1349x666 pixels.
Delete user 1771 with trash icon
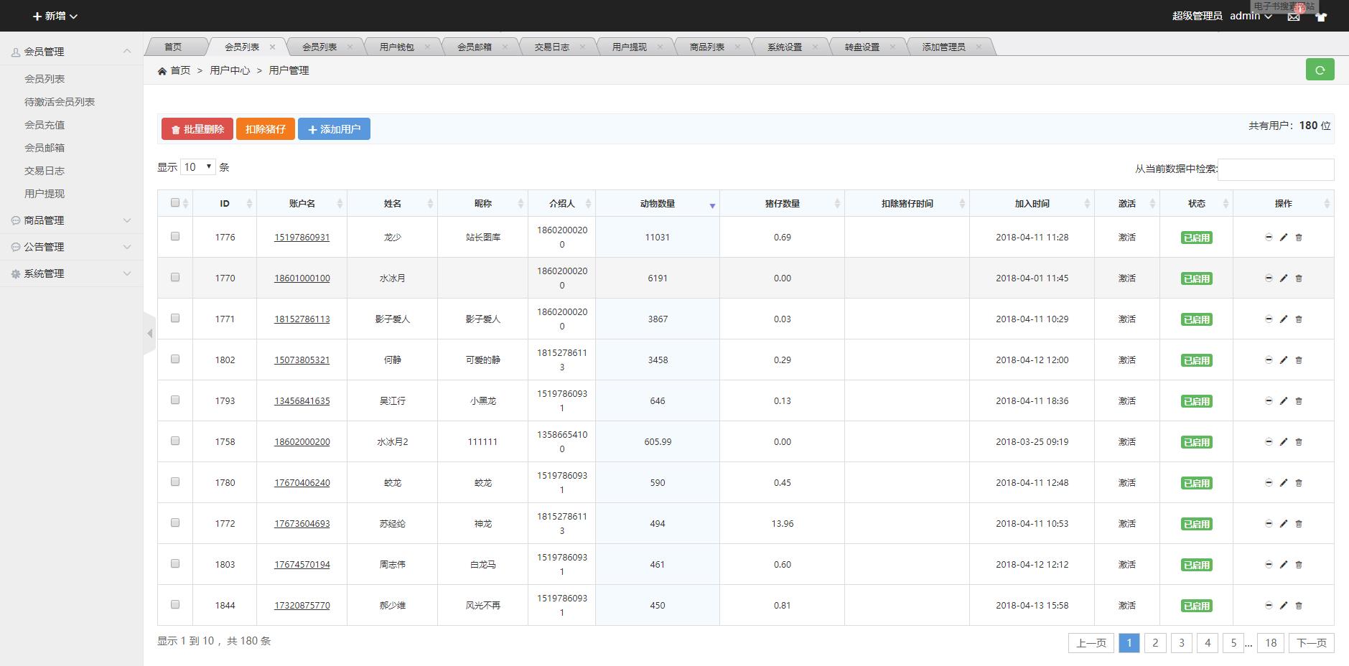tap(1299, 319)
